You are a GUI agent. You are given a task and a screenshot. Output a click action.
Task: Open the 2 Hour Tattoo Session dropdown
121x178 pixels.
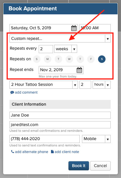[x=44, y=85]
